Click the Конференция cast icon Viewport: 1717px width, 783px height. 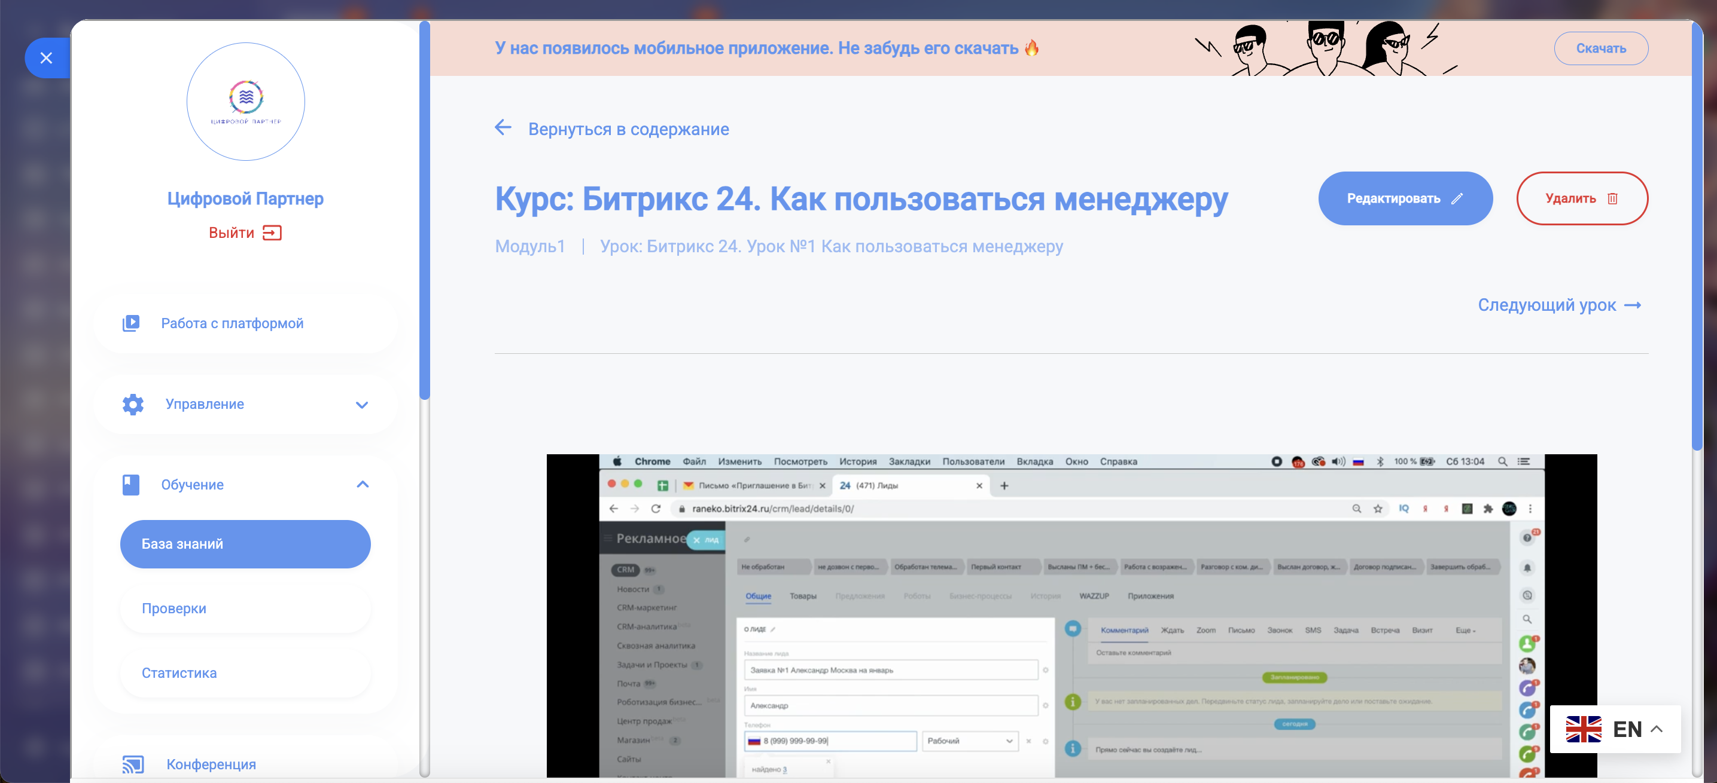tap(133, 764)
